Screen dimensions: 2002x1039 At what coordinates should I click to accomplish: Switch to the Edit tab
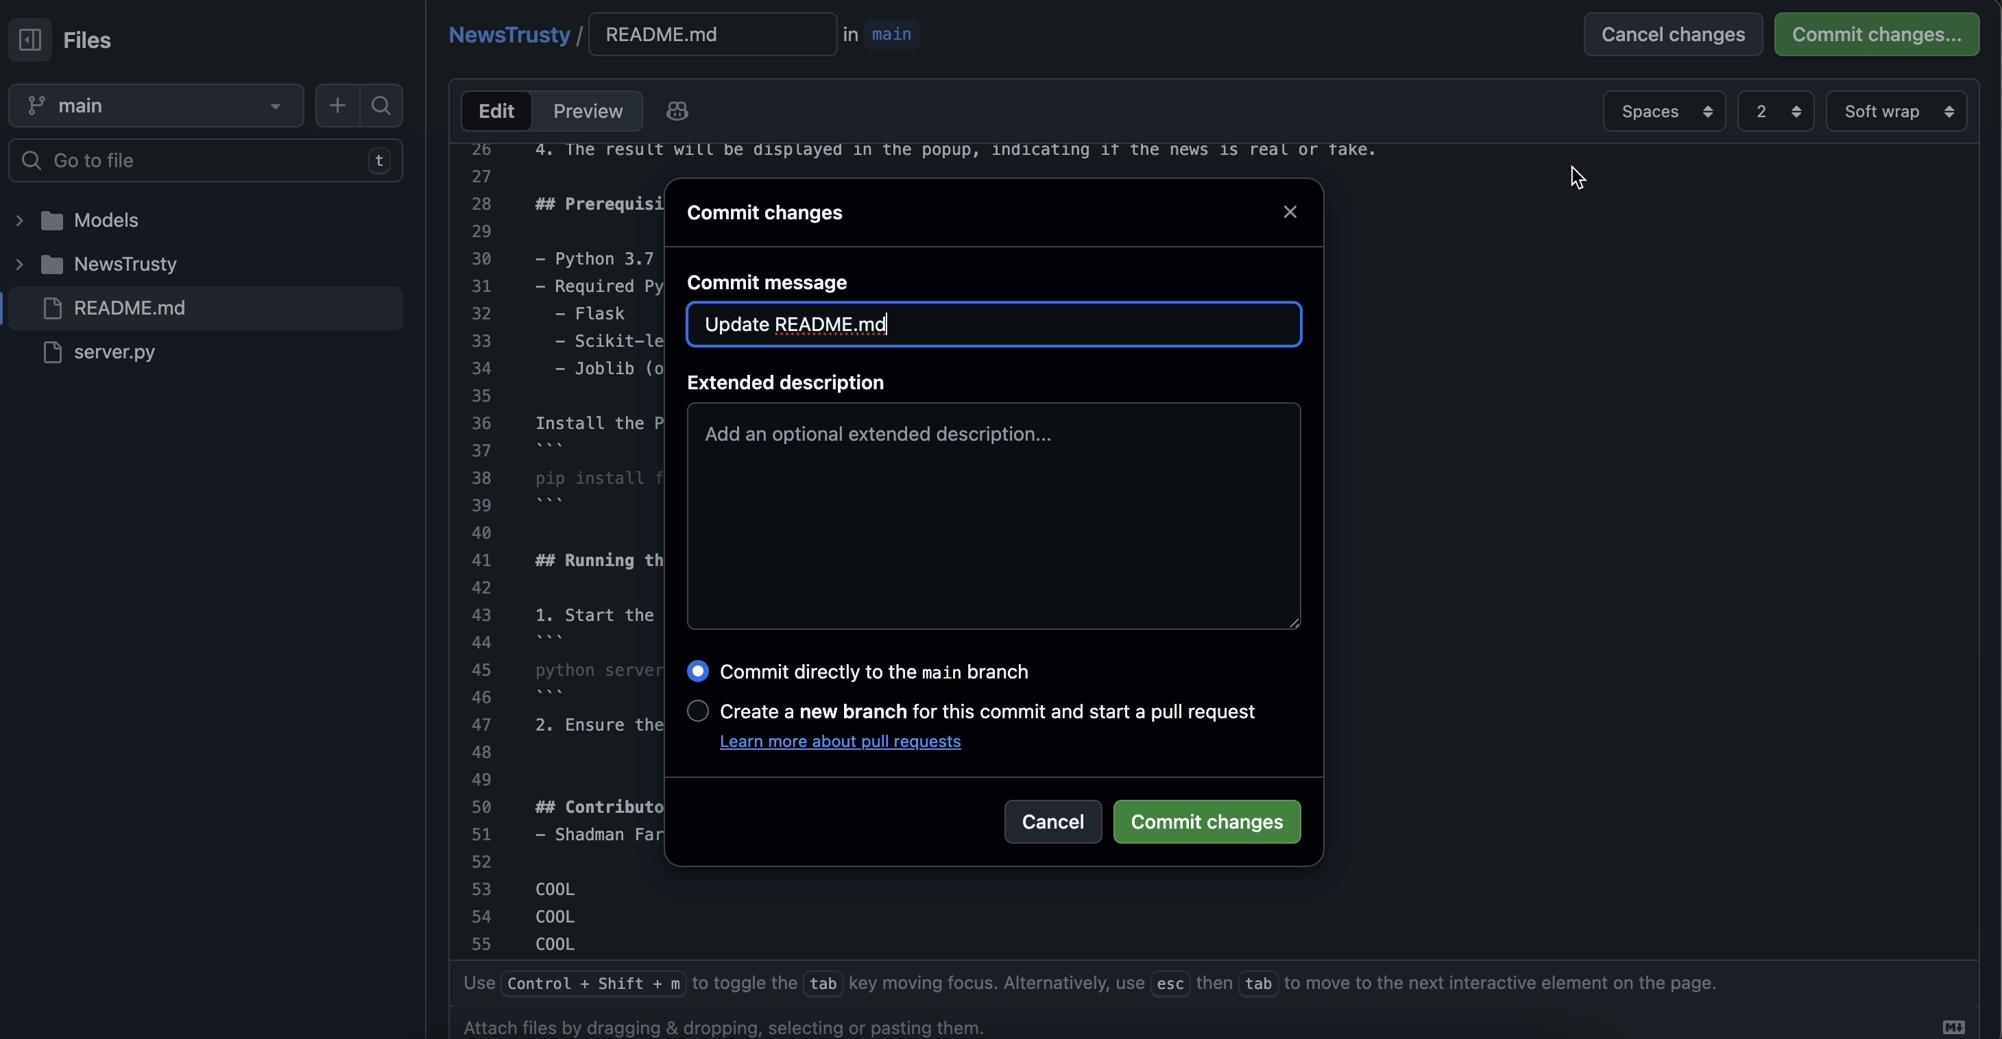pos(496,111)
